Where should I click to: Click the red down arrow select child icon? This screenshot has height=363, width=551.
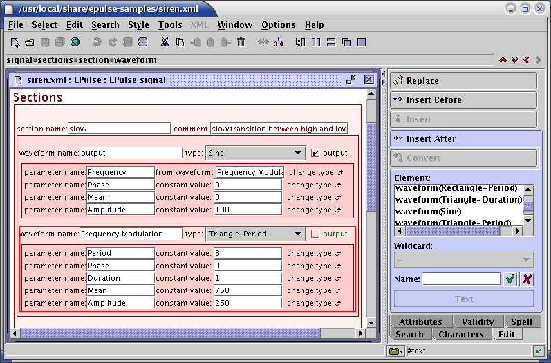[515, 60]
